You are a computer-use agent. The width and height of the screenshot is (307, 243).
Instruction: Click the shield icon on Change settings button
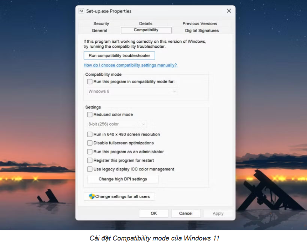[x=92, y=196]
